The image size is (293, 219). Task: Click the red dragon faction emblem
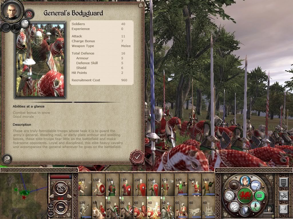tap(245, 196)
